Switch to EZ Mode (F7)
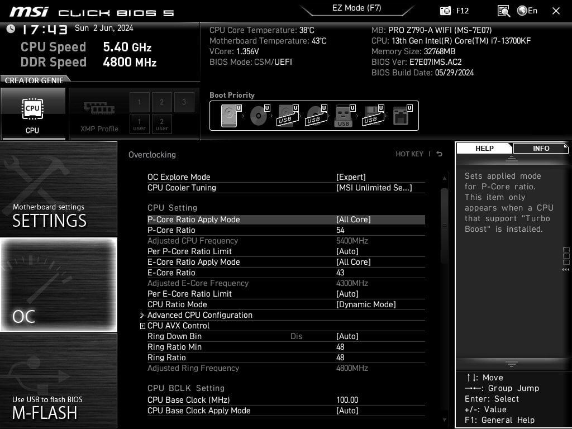 pyautogui.click(x=356, y=8)
